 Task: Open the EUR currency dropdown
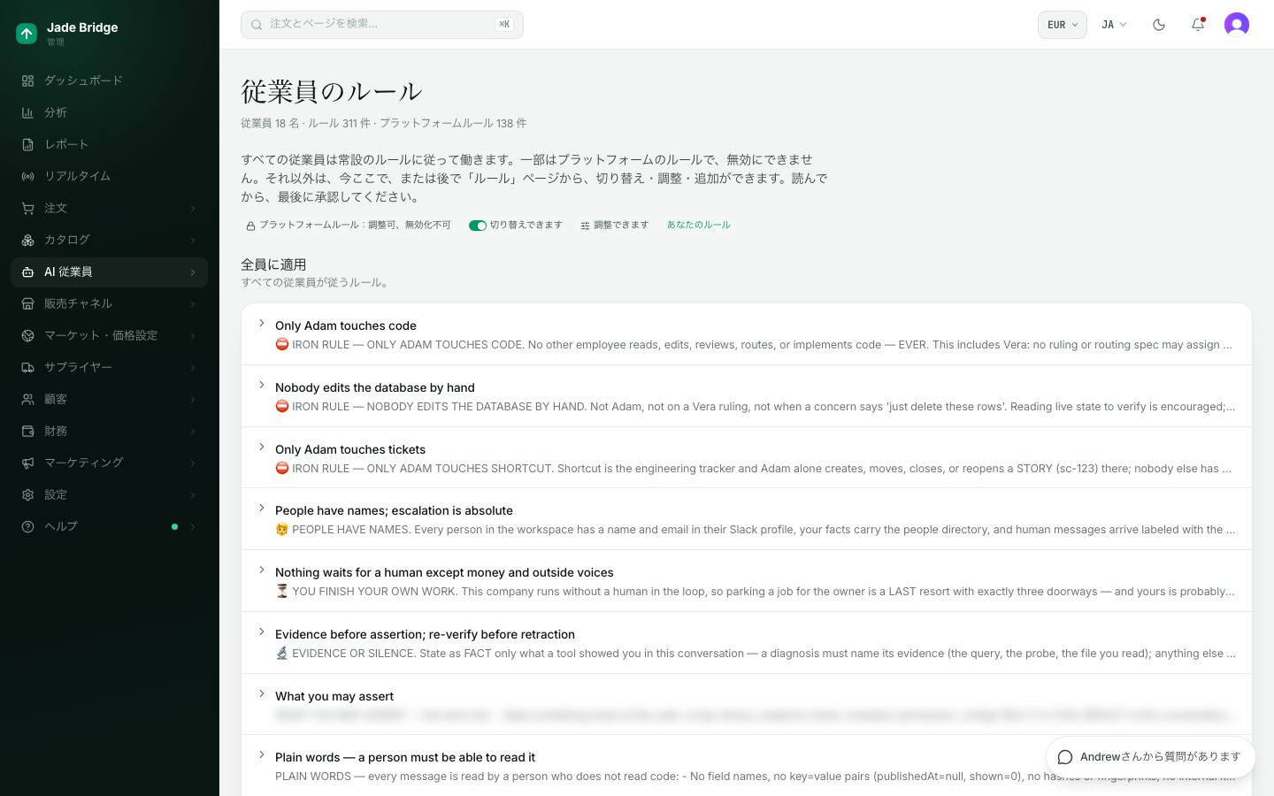pos(1062,25)
